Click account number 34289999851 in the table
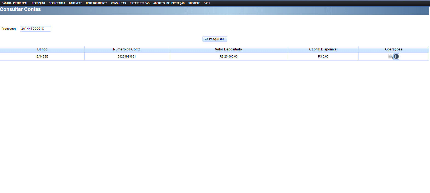 click(127, 56)
